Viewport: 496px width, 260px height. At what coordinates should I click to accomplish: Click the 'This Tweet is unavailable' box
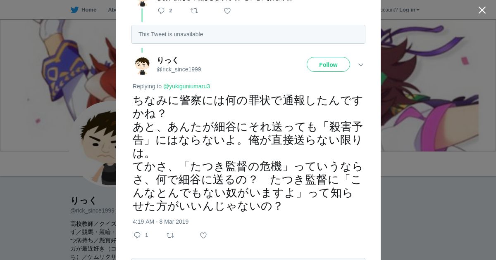(248, 34)
